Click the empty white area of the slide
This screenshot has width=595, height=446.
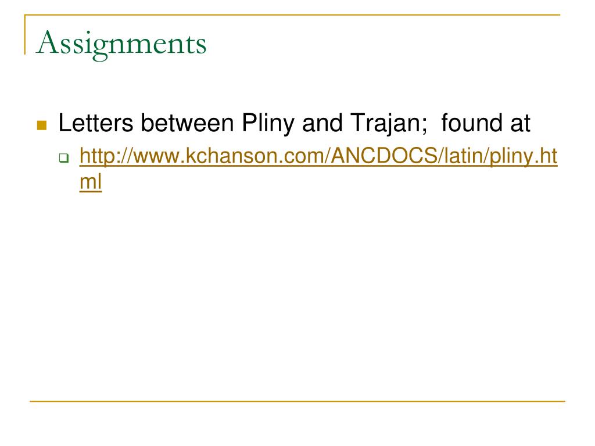297,296
